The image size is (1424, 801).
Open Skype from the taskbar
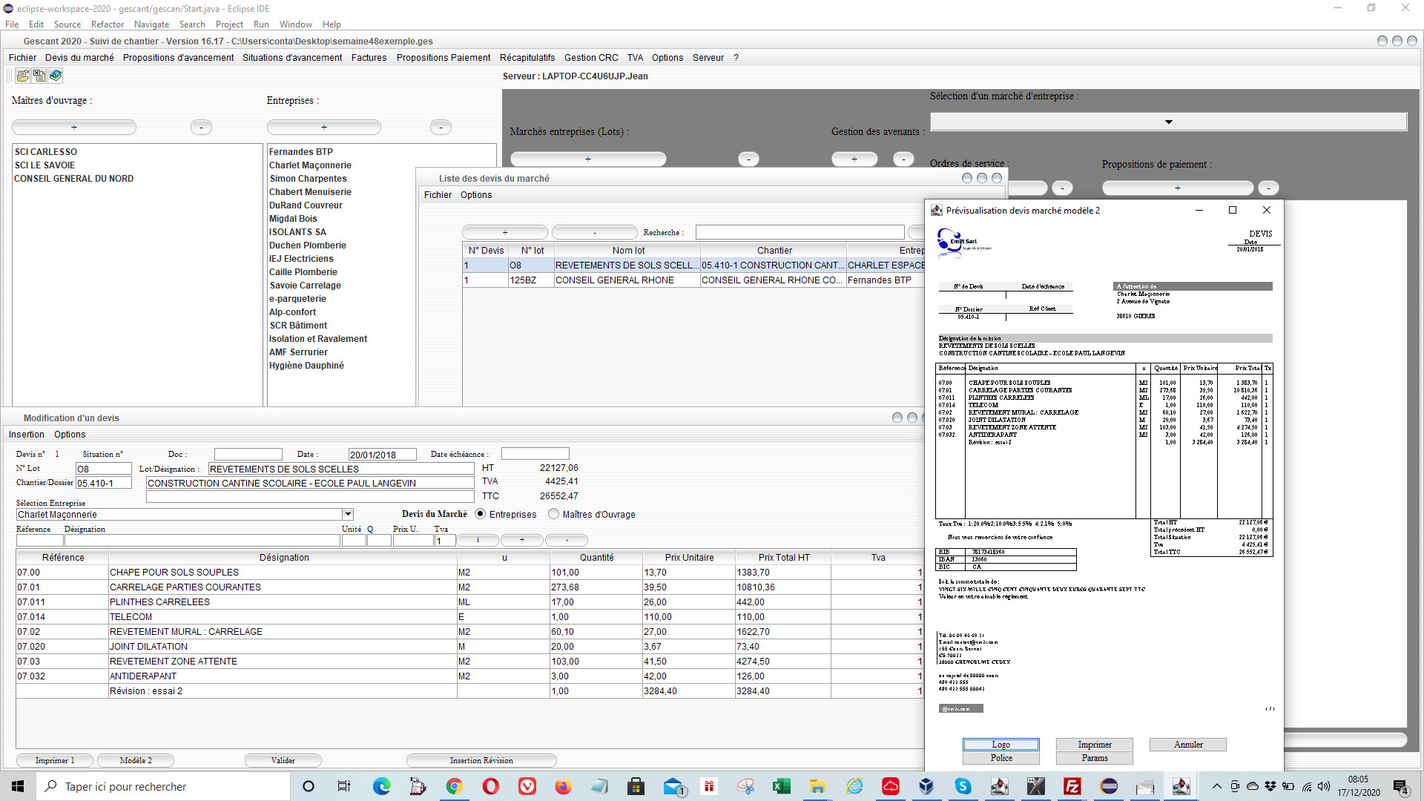pyautogui.click(x=963, y=786)
